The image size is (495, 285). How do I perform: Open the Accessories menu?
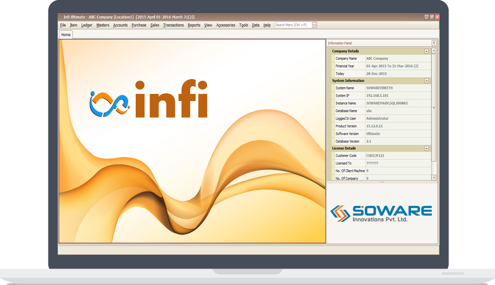(x=225, y=25)
